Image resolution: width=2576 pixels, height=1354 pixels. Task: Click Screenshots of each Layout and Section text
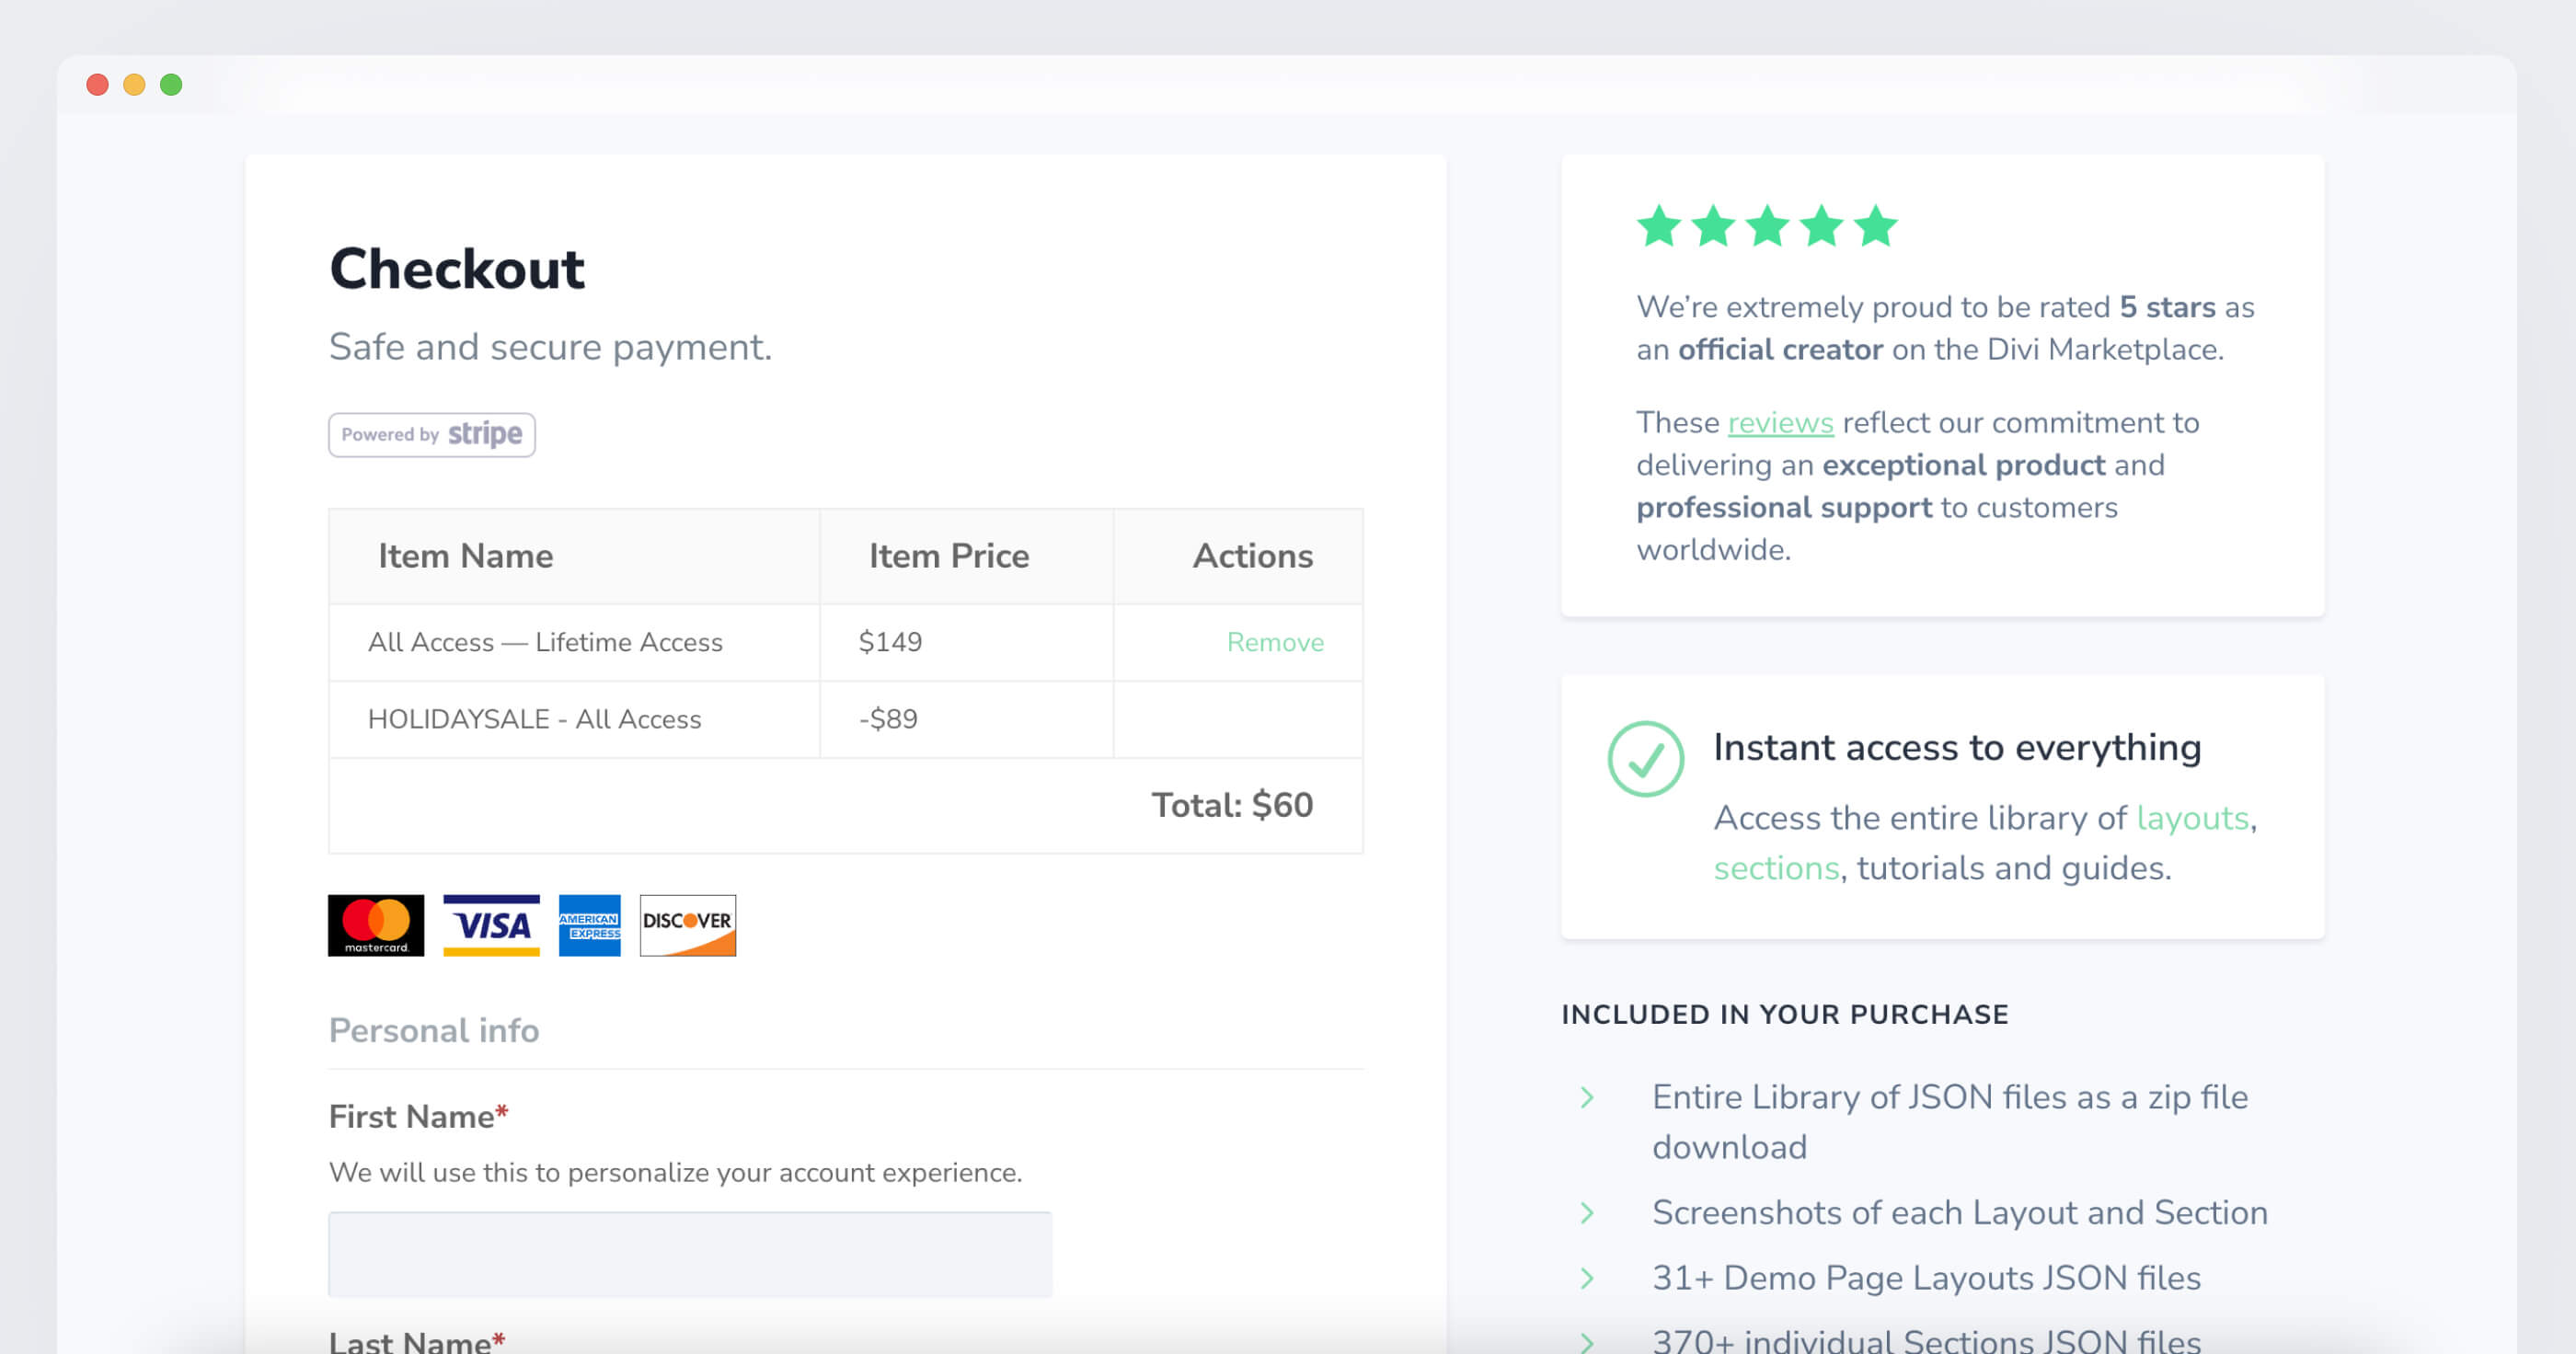coord(1959,1212)
